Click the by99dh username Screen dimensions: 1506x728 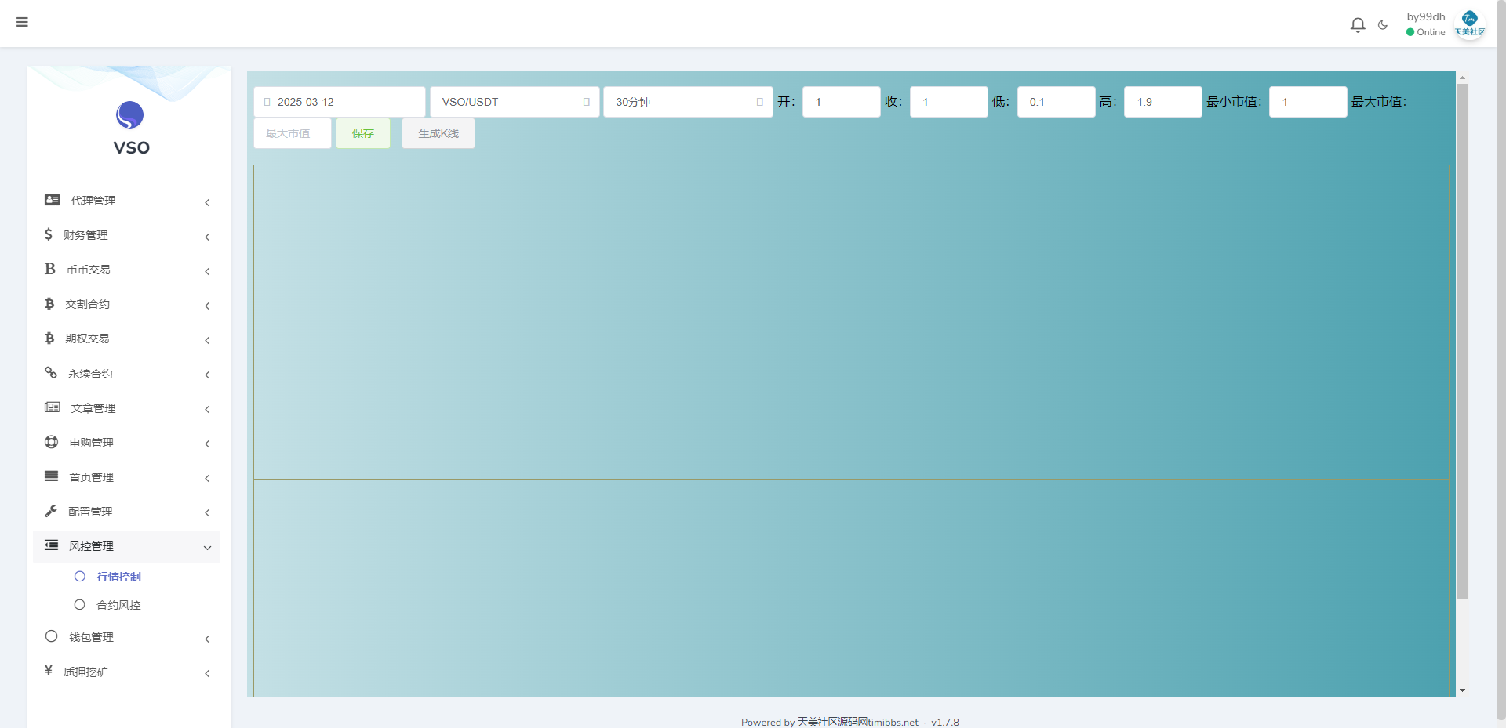point(1426,16)
